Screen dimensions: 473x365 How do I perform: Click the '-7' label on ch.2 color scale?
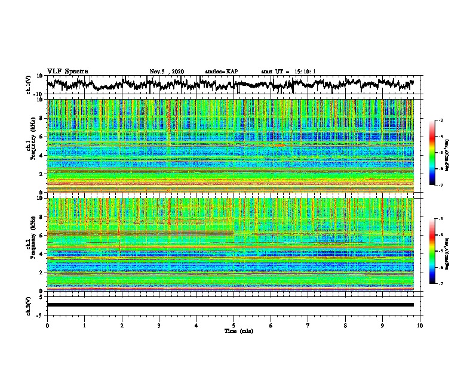coord(441,283)
